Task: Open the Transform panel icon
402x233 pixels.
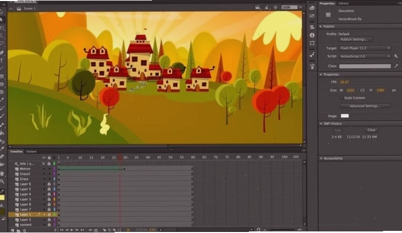Action: pyautogui.click(x=312, y=43)
